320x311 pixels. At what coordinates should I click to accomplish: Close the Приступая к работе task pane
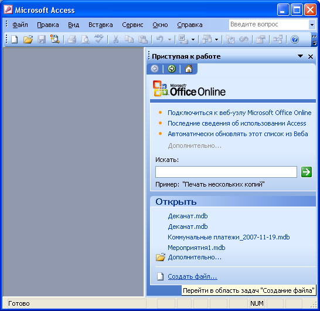(x=311, y=56)
